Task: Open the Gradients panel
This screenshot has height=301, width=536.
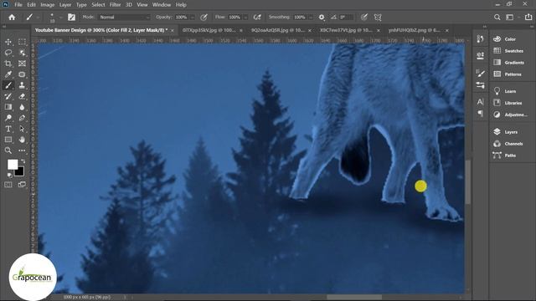Action: tap(508, 63)
